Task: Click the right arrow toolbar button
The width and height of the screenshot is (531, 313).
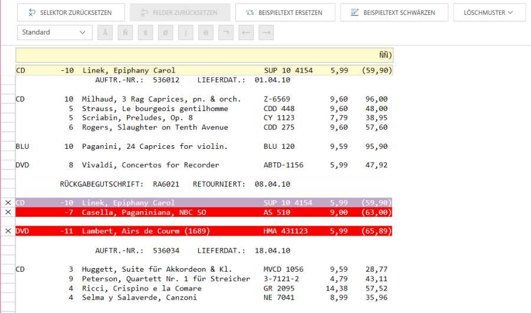Action: pos(266,32)
